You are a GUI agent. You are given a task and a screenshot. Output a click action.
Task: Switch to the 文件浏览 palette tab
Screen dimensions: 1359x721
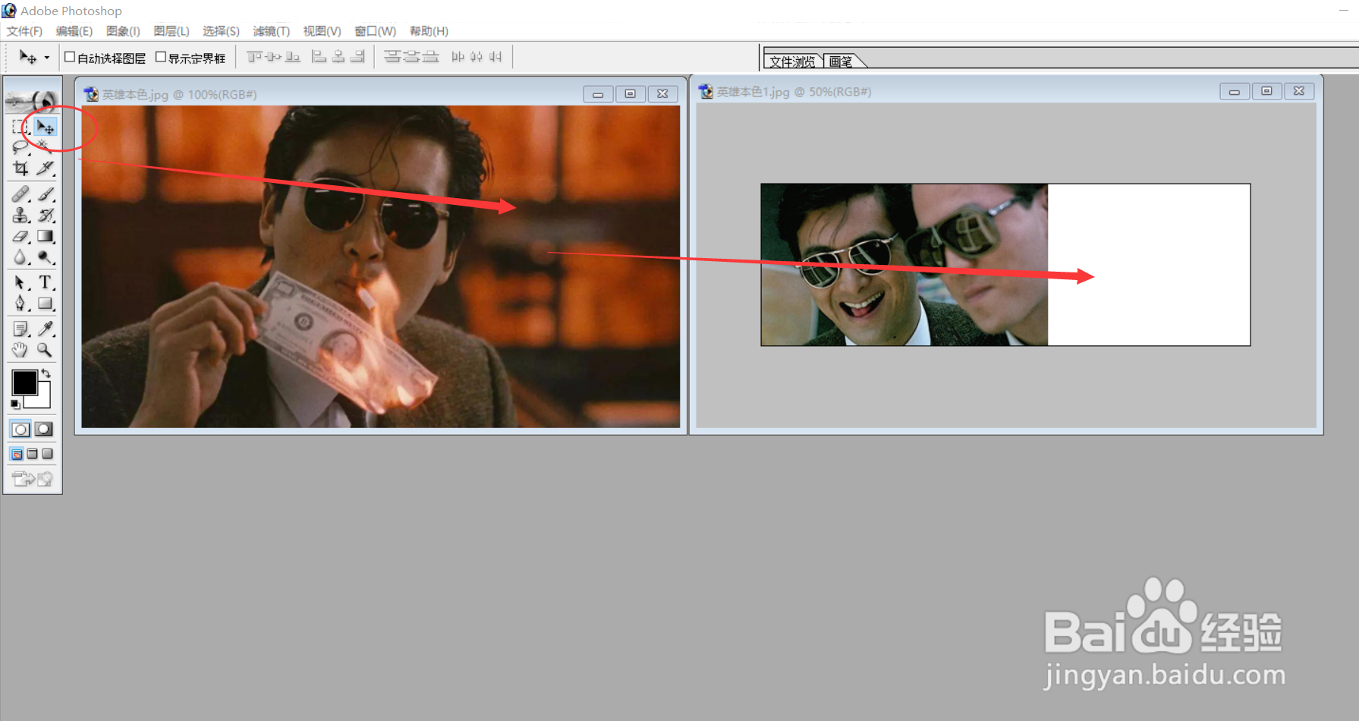pos(792,61)
